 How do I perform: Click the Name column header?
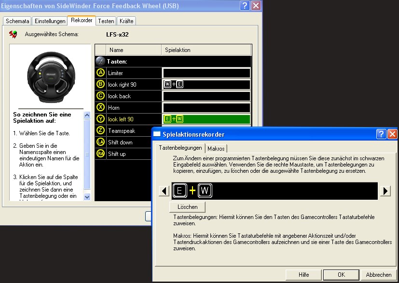[x=134, y=50]
